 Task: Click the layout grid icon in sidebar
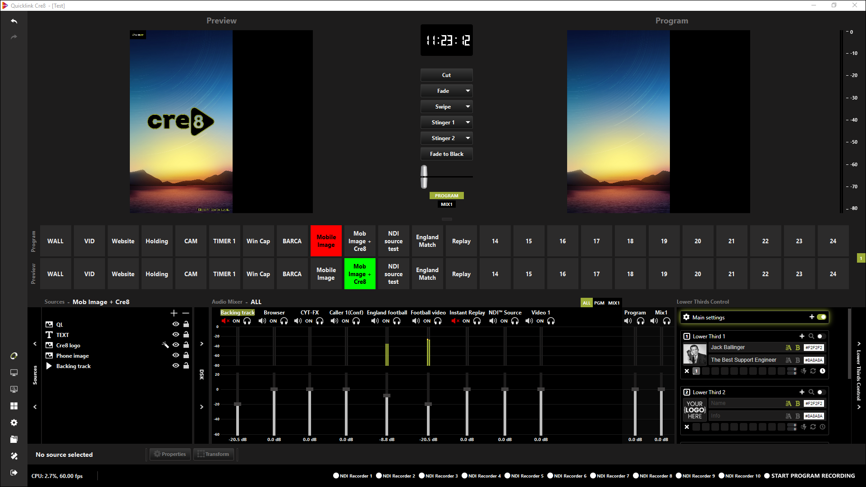(14, 406)
